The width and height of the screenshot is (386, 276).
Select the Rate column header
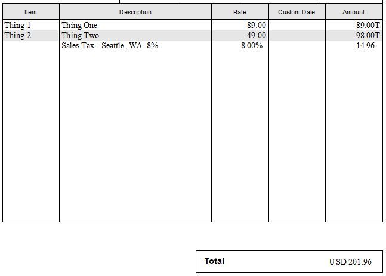tap(240, 12)
